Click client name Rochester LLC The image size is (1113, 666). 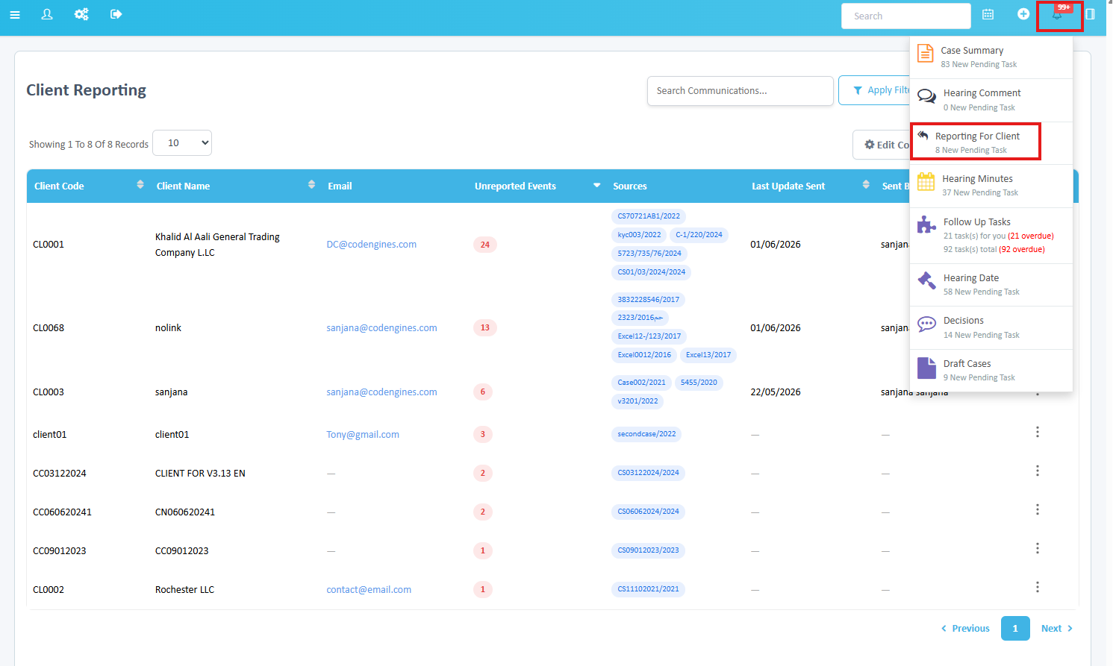[184, 590]
